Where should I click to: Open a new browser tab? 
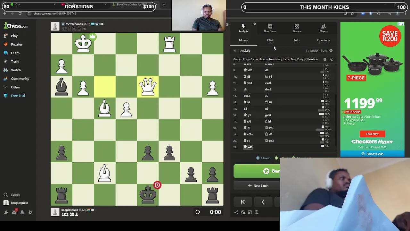[x=164, y=4]
